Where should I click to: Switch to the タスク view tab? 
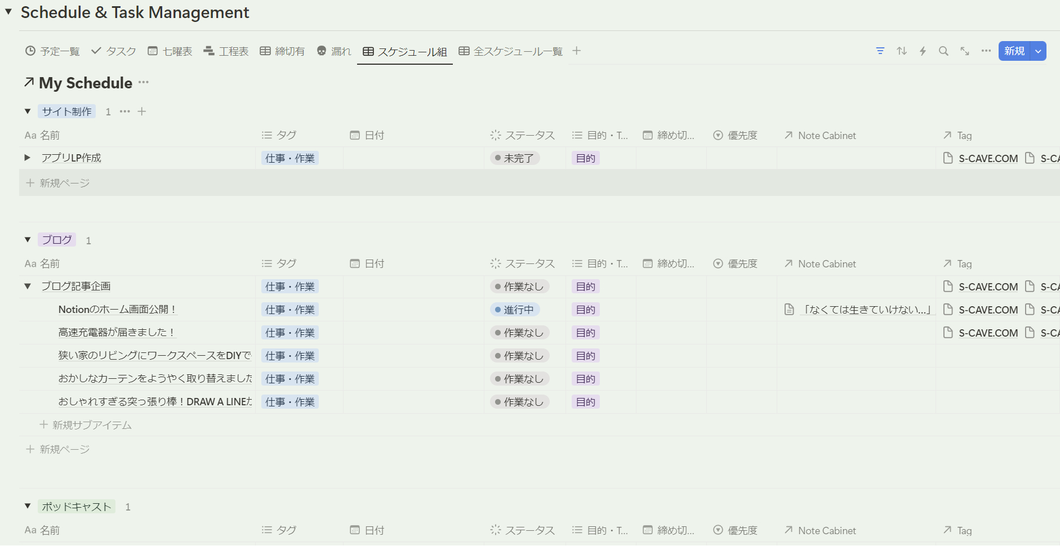(120, 51)
